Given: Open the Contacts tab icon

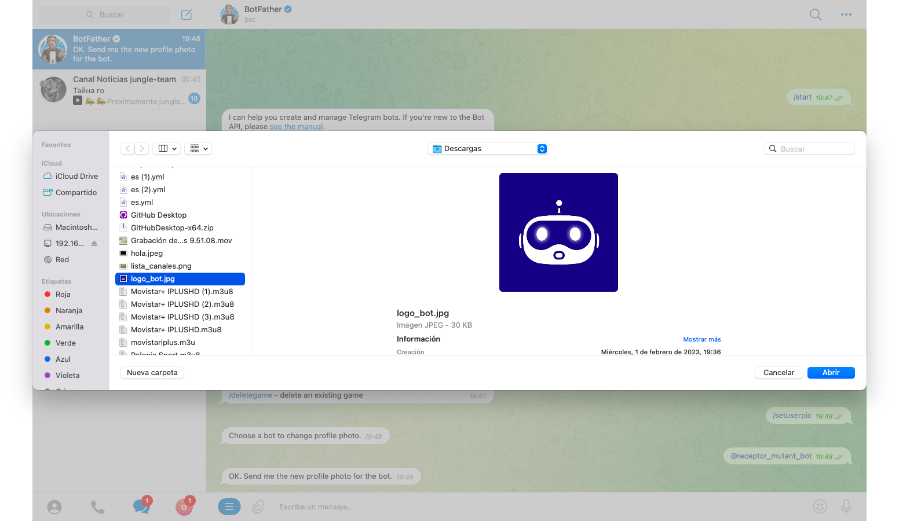Looking at the screenshot, I should pos(54,507).
